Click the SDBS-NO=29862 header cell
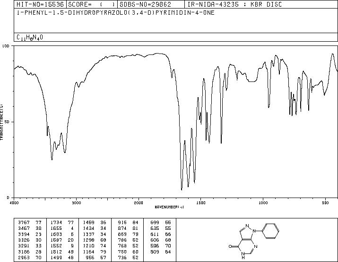 coord(151,4)
